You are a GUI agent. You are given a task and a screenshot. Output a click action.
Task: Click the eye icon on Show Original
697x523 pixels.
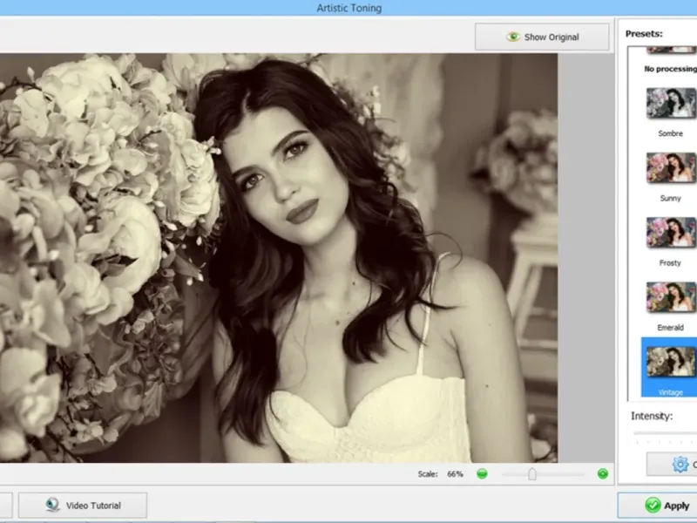click(513, 37)
